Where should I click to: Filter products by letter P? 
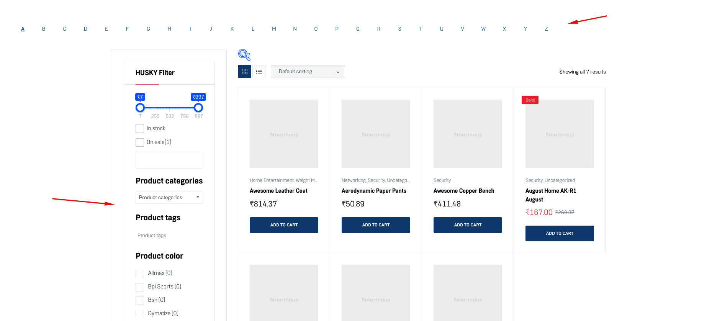[337, 29]
